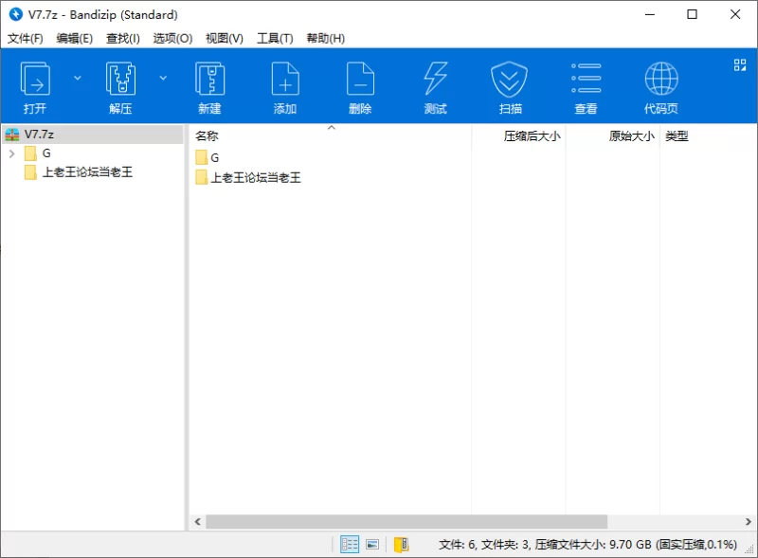Open the 工具(T) menu
The height and width of the screenshot is (558, 758).
[275, 38]
